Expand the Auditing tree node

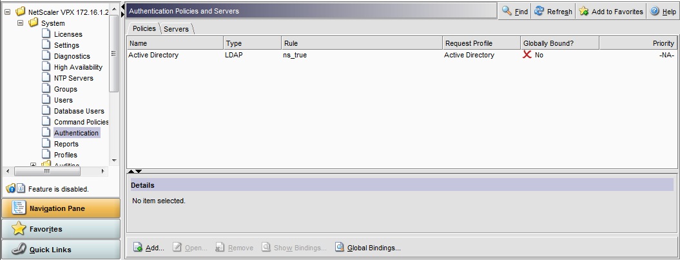tap(33, 165)
